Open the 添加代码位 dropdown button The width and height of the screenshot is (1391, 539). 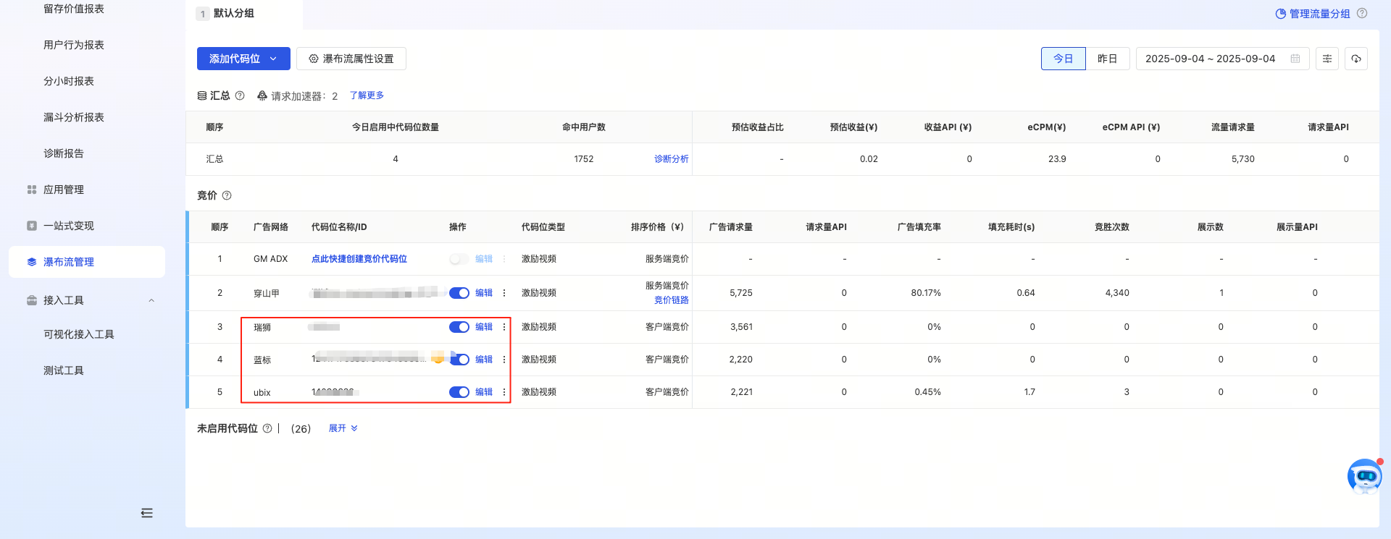(x=243, y=59)
